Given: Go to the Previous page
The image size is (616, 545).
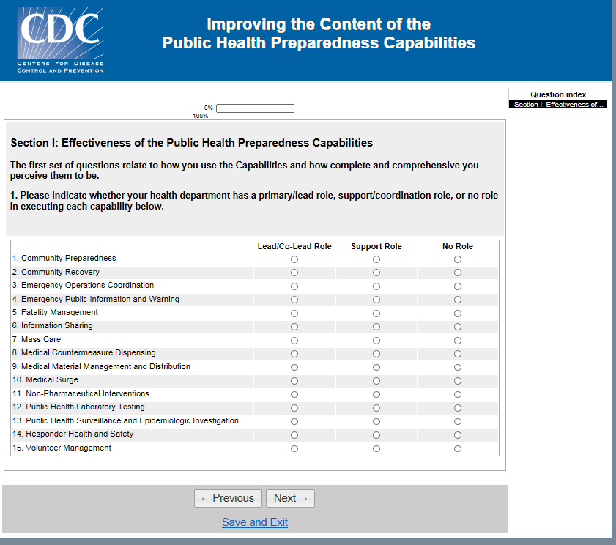Looking at the screenshot, I should (x=228, y=498).
